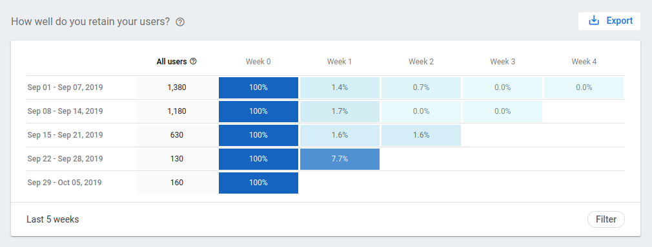The width and height of the screenshot is (652, 247).
Task: Click the download icon in Export
Action: tap(594, 21)
